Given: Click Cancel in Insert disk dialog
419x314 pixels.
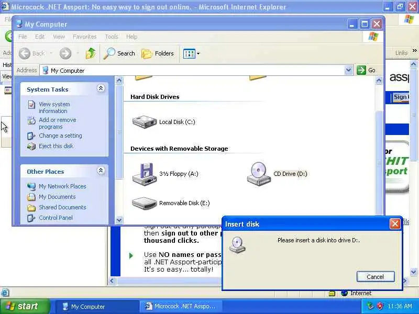Looking at the screenshot, I should click(x=376, y=277).
